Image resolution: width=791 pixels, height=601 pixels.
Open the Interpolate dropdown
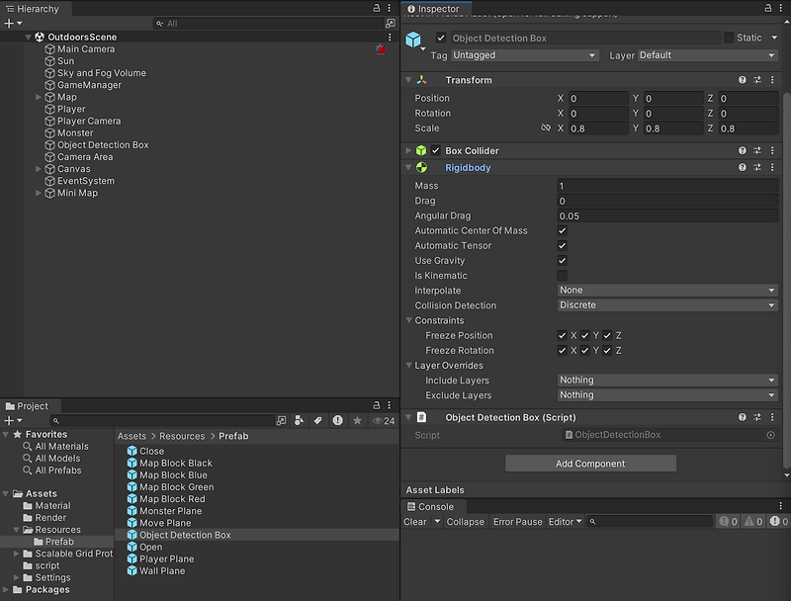pyautogui.click(x=666, y=290)
